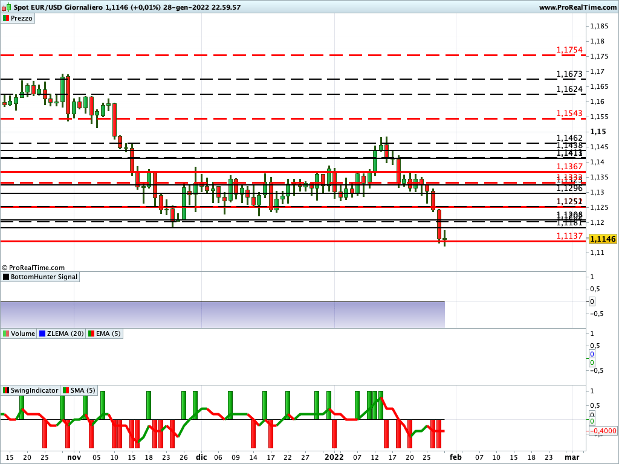The width and height of the screenshot is (619, 464).
Task: Click the yellow 1,1146 current price tag
Action: (x=603, y=239)
